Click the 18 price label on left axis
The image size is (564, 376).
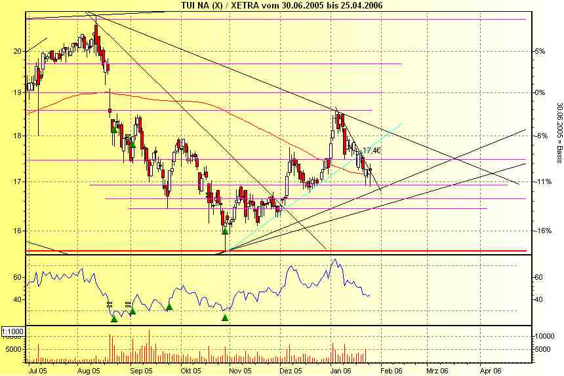(x=18, y=136)
